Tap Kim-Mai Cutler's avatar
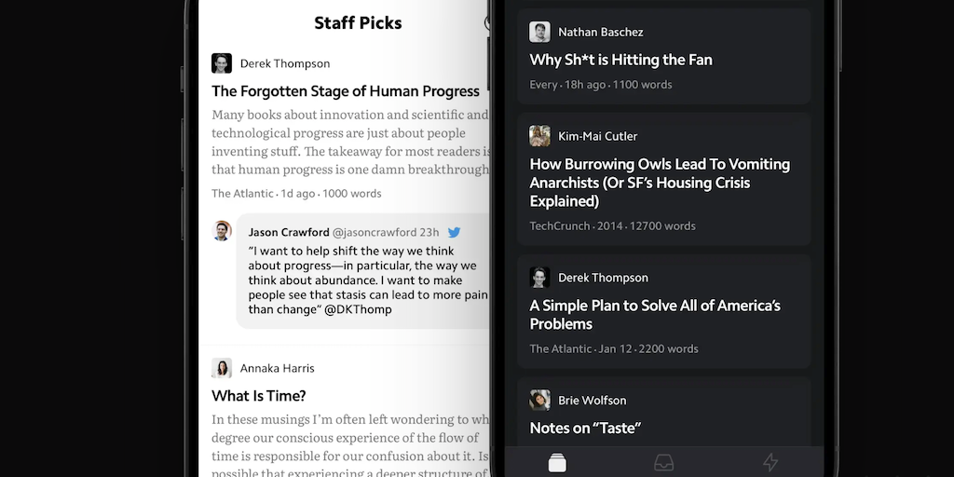 [x=539, y=136]
